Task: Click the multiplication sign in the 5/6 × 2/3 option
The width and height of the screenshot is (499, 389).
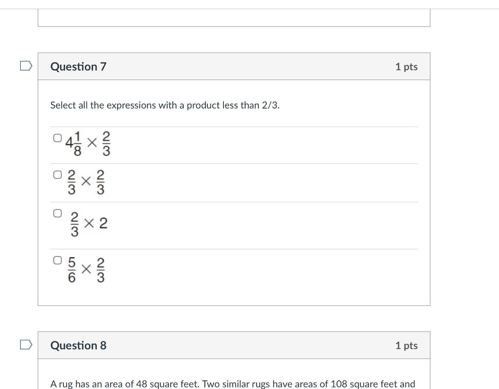Action: pyautogui.click(x=86, y=269)
